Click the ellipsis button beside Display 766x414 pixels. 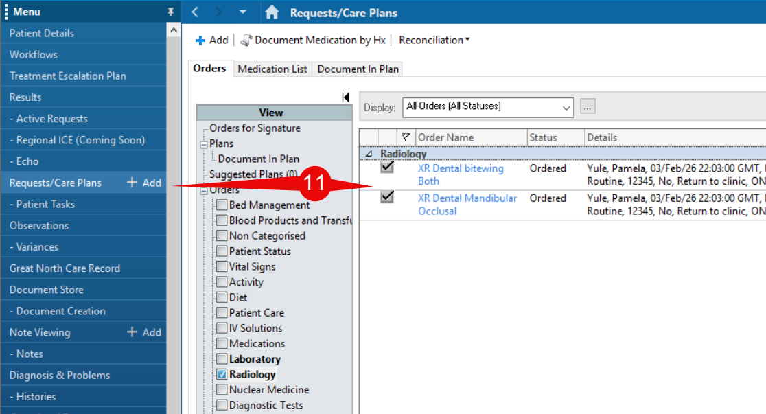588,106
